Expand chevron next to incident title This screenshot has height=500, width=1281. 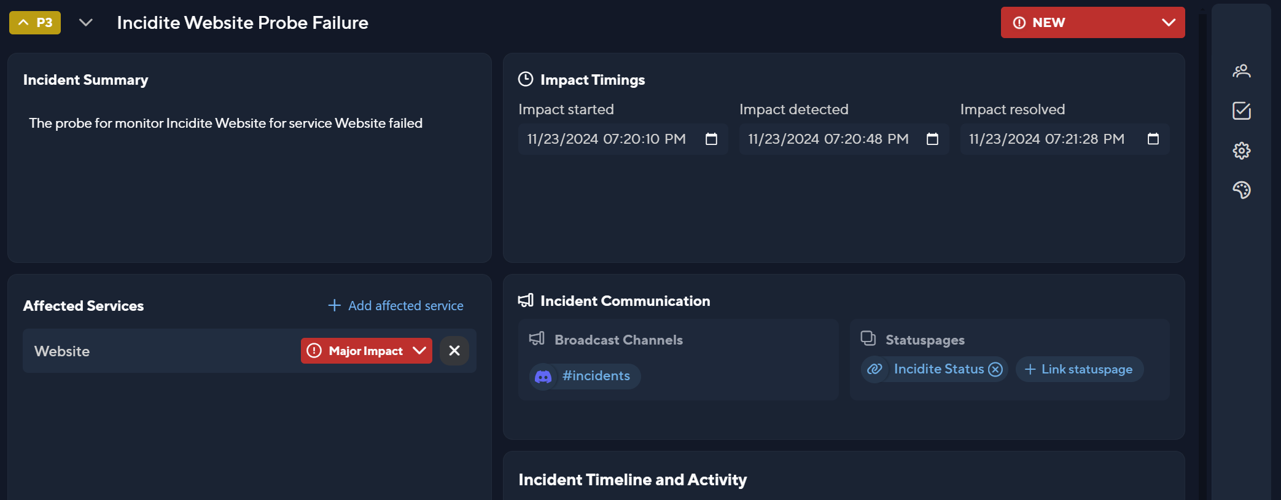[x=86, y=23]
